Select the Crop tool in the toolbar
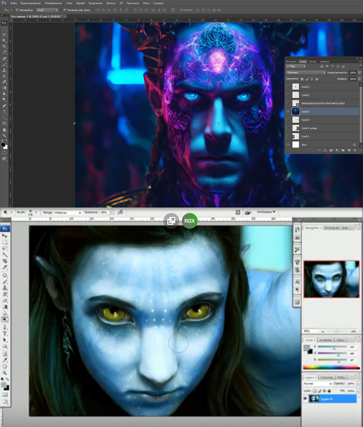The width and height of the screenshot is (363, 427). pyautogui.click(x=4, y=46)
